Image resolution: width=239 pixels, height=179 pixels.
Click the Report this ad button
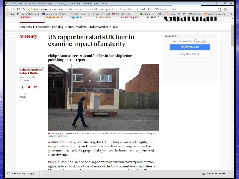point(190,47)
